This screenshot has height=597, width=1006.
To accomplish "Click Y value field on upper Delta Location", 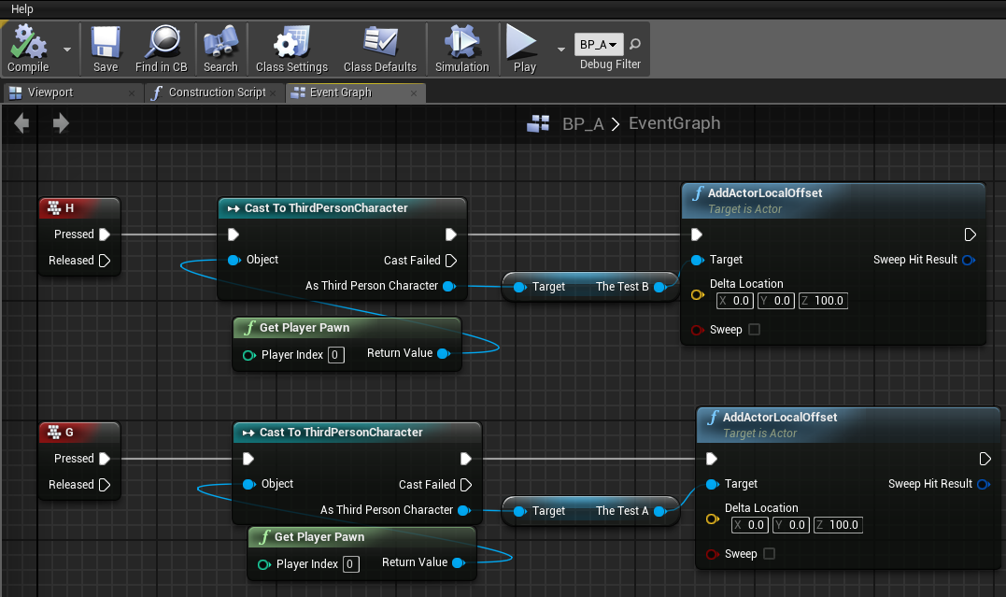I will 776,301.
